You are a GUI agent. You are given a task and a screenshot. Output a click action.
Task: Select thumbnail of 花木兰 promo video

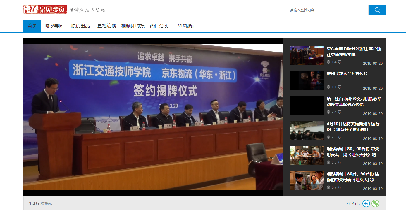(x=307, y=80)
